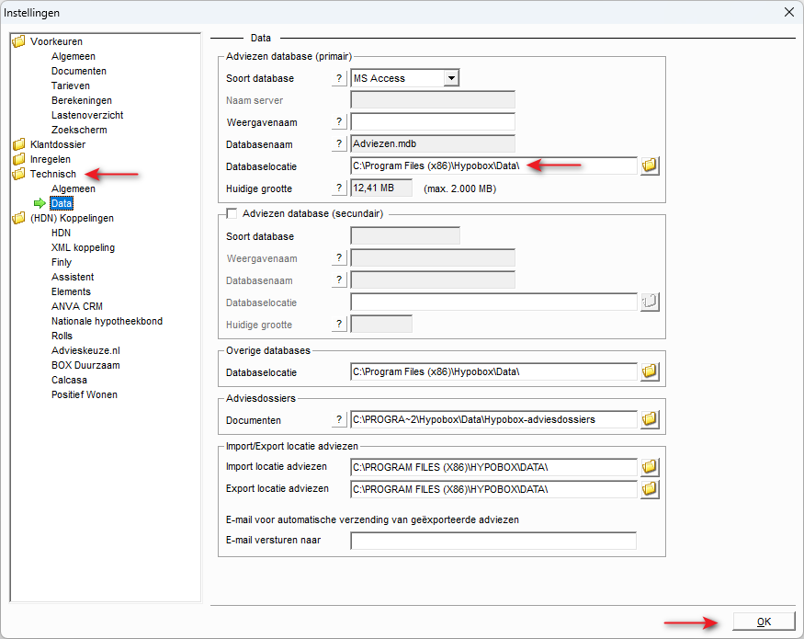Open Advieskeuze.nl settings page
This screenshot has width=804, height=639.
coord(85,350)
